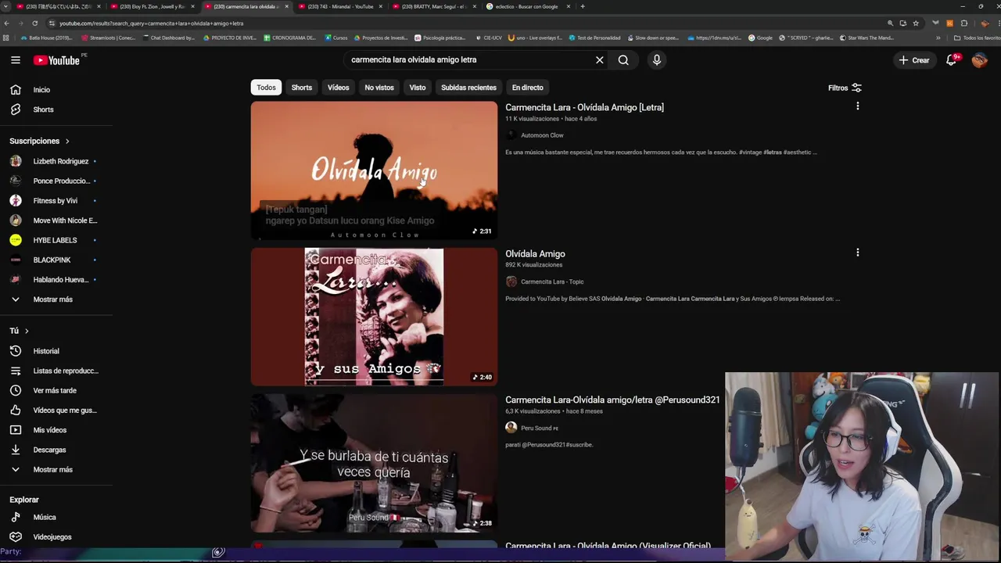The width and height of the screenshot is (1001, 563).
Task: Click title Carmencita Lara-Olvídala amigo/letra @Perusound321
Action: [612, 400]
